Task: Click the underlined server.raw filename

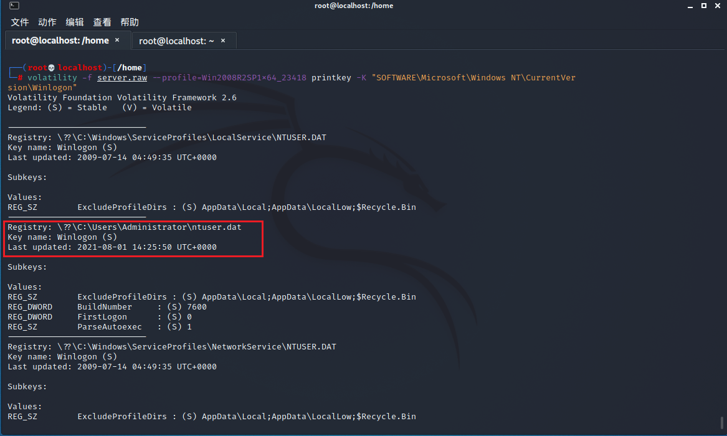Action: pos(121,77)
